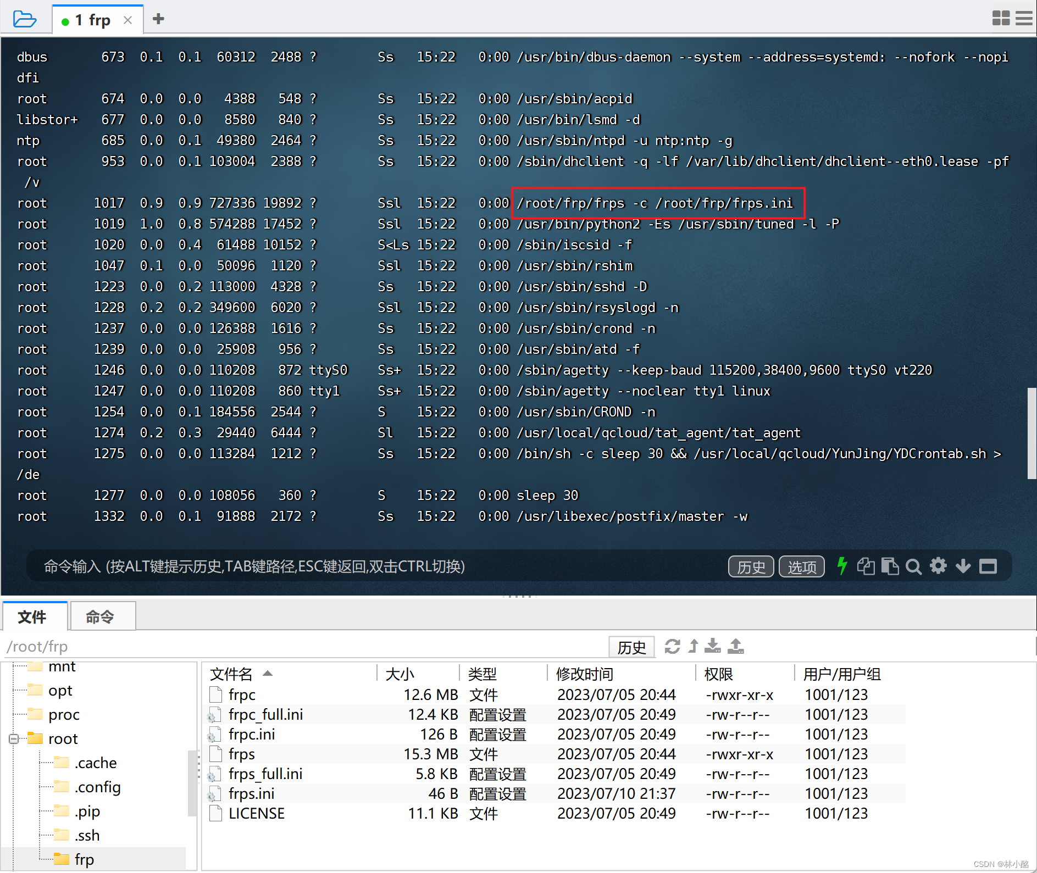Image resolution: width=1037 pixels, height=873 pixels.
Task: Open the hamburger menu icon
Action: click(x=1024, y=18)
